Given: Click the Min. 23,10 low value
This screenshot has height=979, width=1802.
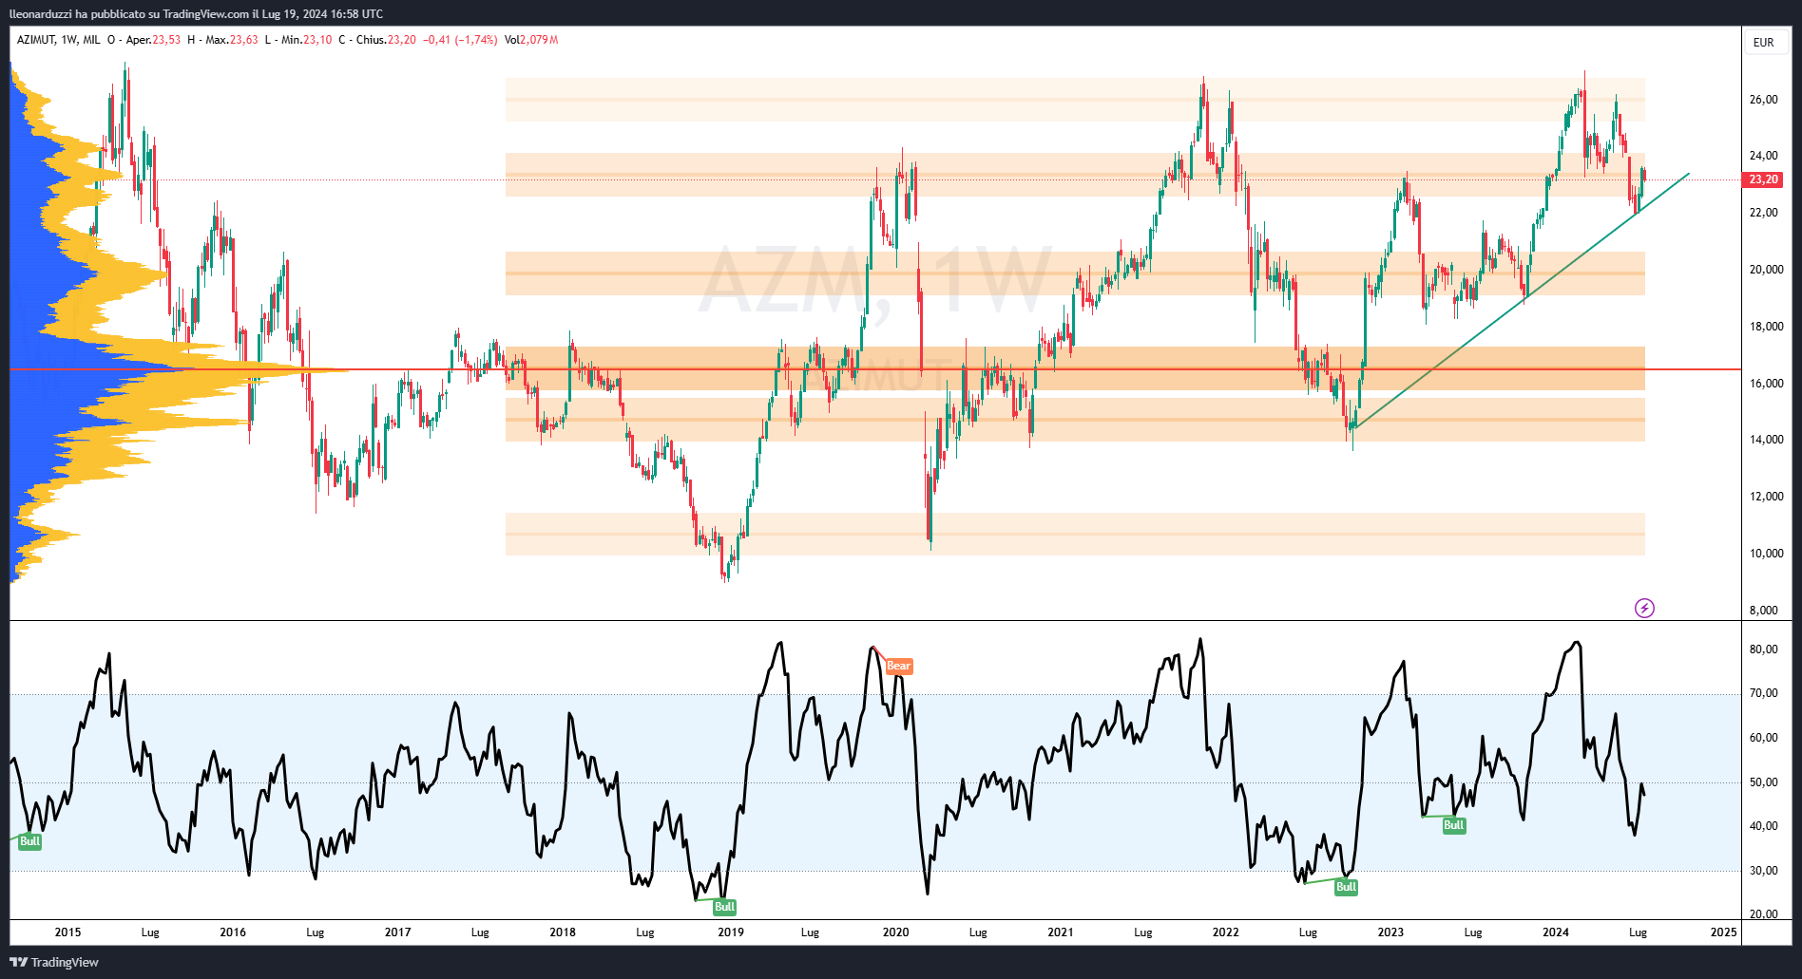Looking at the screenshot, I should pyautogui.click(x=298, y=40).
